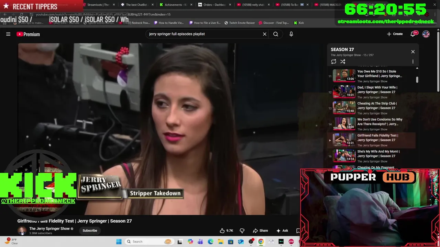Viewport: 440px width, 247px height.
Task: Click the SEASON 27 playlist title
Action: point(342,49)
